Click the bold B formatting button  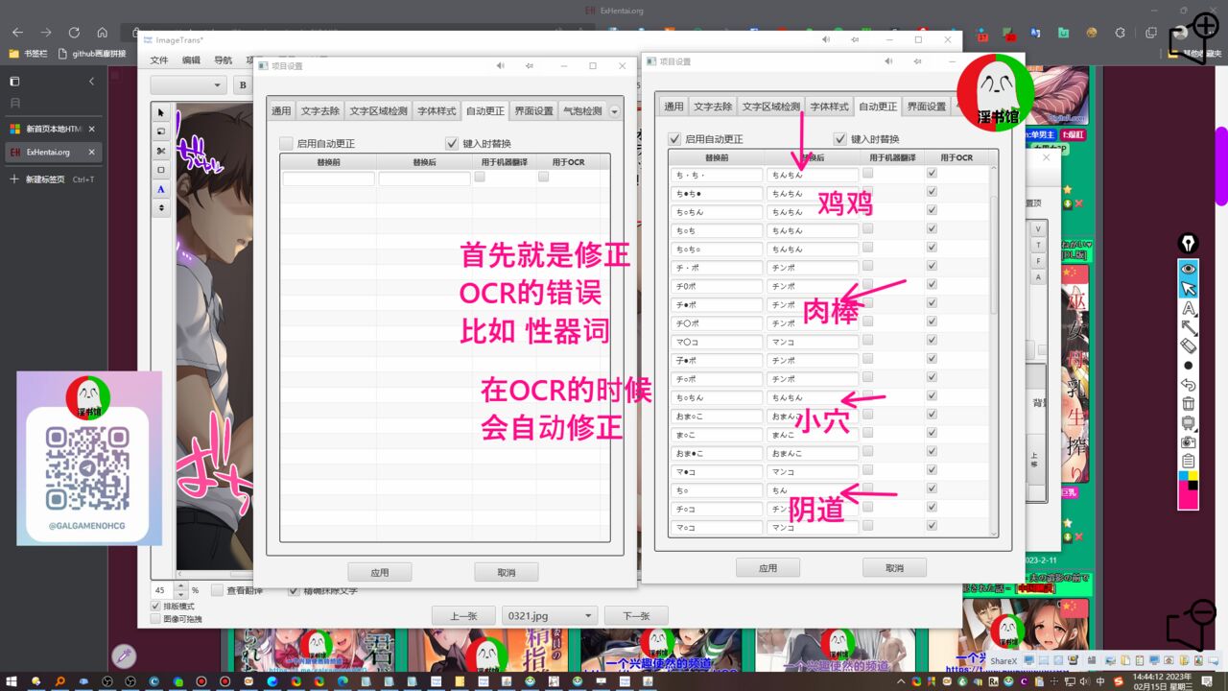243,85
